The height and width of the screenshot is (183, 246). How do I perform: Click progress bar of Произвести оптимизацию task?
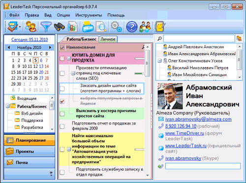pyautogui.click(x=139, y=73)
